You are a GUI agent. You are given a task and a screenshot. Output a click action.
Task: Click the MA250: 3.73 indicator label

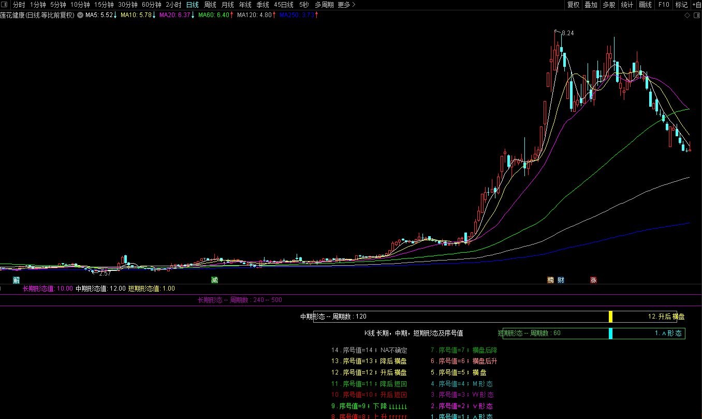[299, 15]
